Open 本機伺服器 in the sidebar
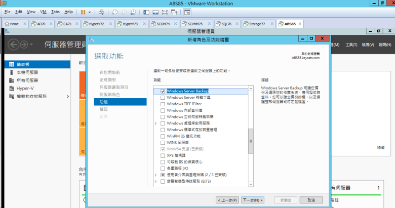This screenshot has width=395, height=208. (27, 72)
